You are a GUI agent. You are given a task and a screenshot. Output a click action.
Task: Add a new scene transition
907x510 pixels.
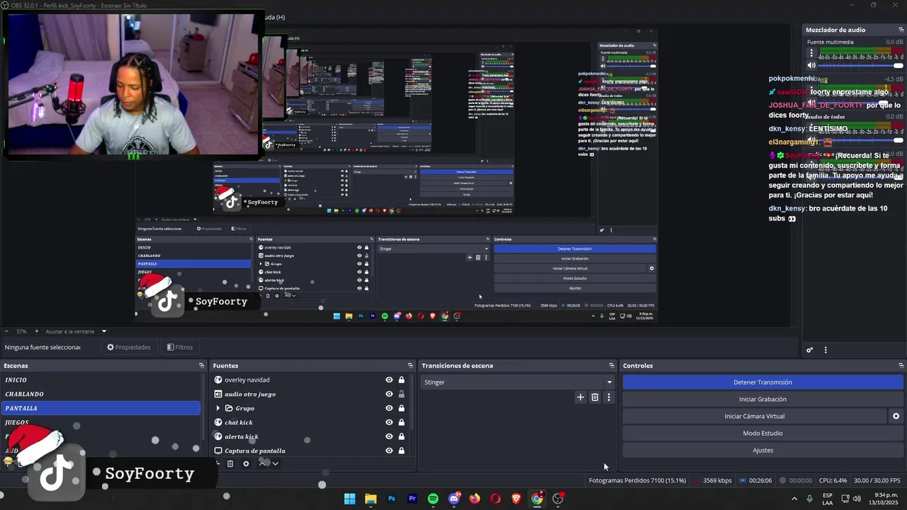pos(580,397)
